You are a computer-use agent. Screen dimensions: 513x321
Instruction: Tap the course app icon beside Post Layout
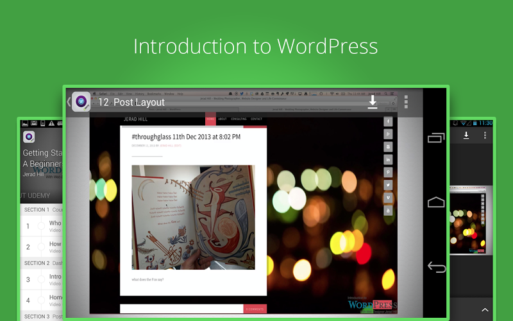(x=81, y=102)
